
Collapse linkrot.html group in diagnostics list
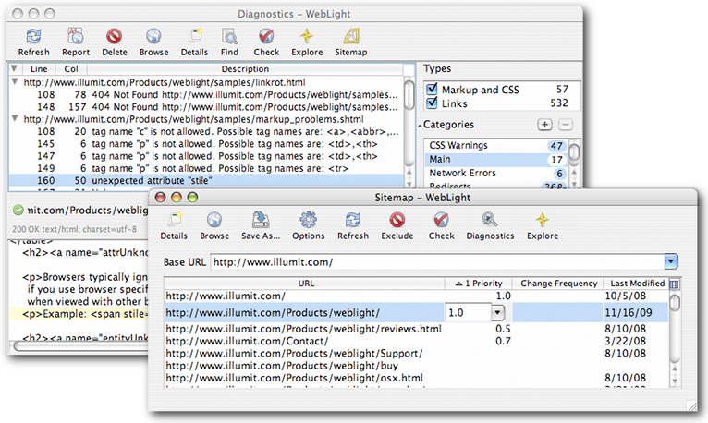tap(15, 82)
